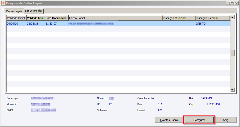Maximize the Pesquisa de Dados Legais window

click(232, 3)
